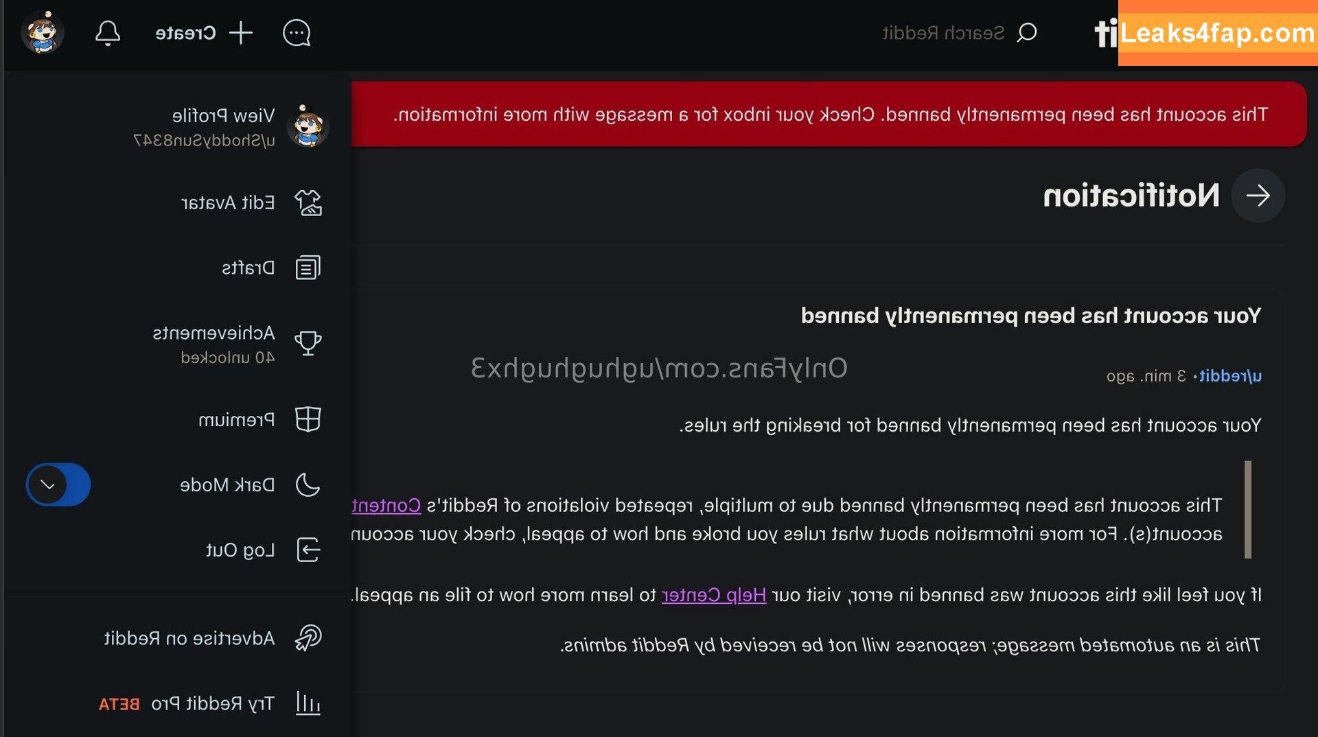Click the Drafts document icon

pos(308,268)
